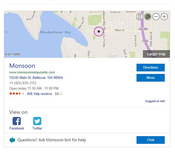The image size is (175, 152).
Task: Open the Larger map view
Action: click(x=156, y=54)
